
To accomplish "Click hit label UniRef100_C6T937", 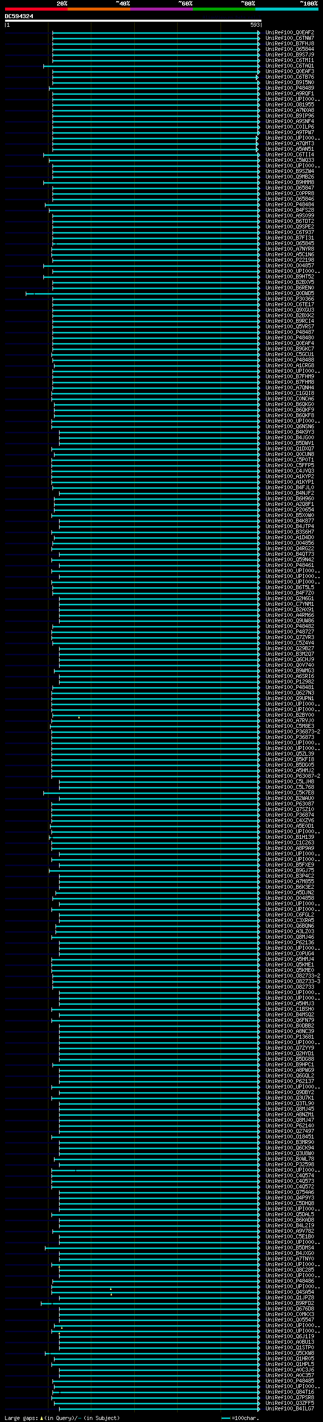I will click(x=290, y=233).
